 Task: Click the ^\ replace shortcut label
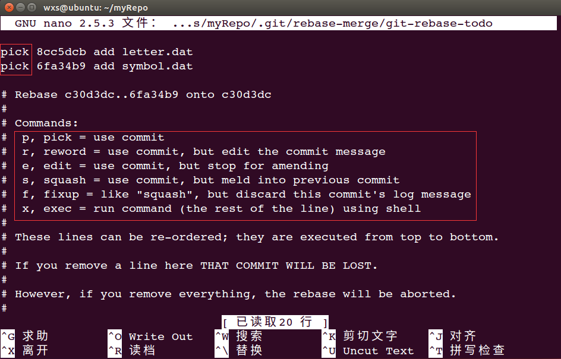(x=239, y=351)
